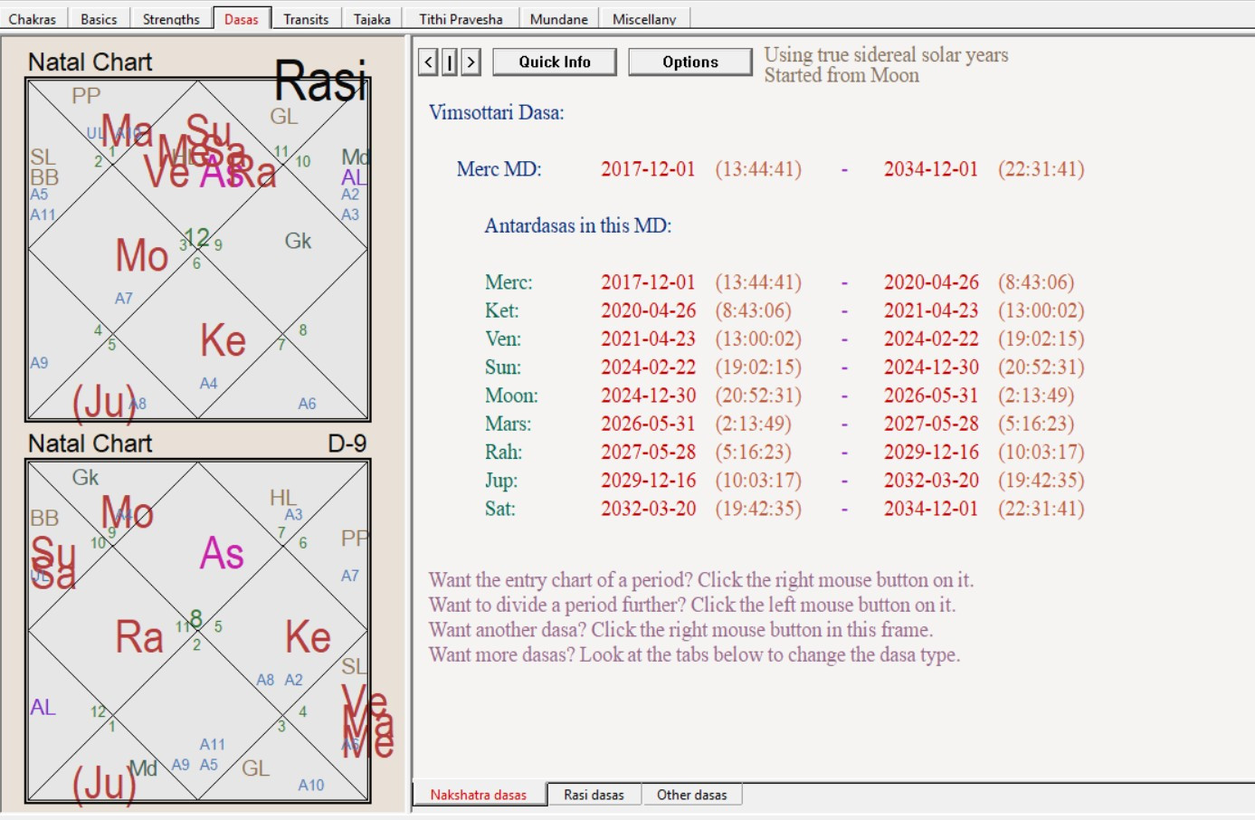1255x820 pixels.
Task: Select the Rasi dasas bottom tab
Action: pyautogui.click(x=594, y=795)
